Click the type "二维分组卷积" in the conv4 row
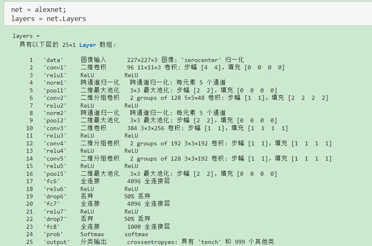This screenshot has height=246, width=372. click(x=100, y=143)
